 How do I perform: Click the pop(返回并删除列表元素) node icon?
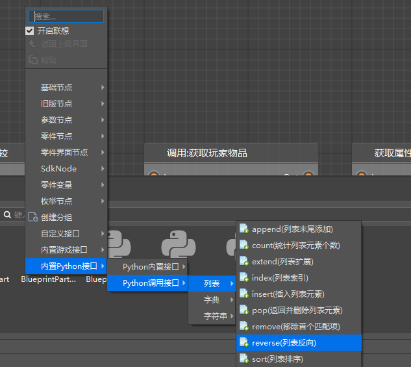coord(243,310)
